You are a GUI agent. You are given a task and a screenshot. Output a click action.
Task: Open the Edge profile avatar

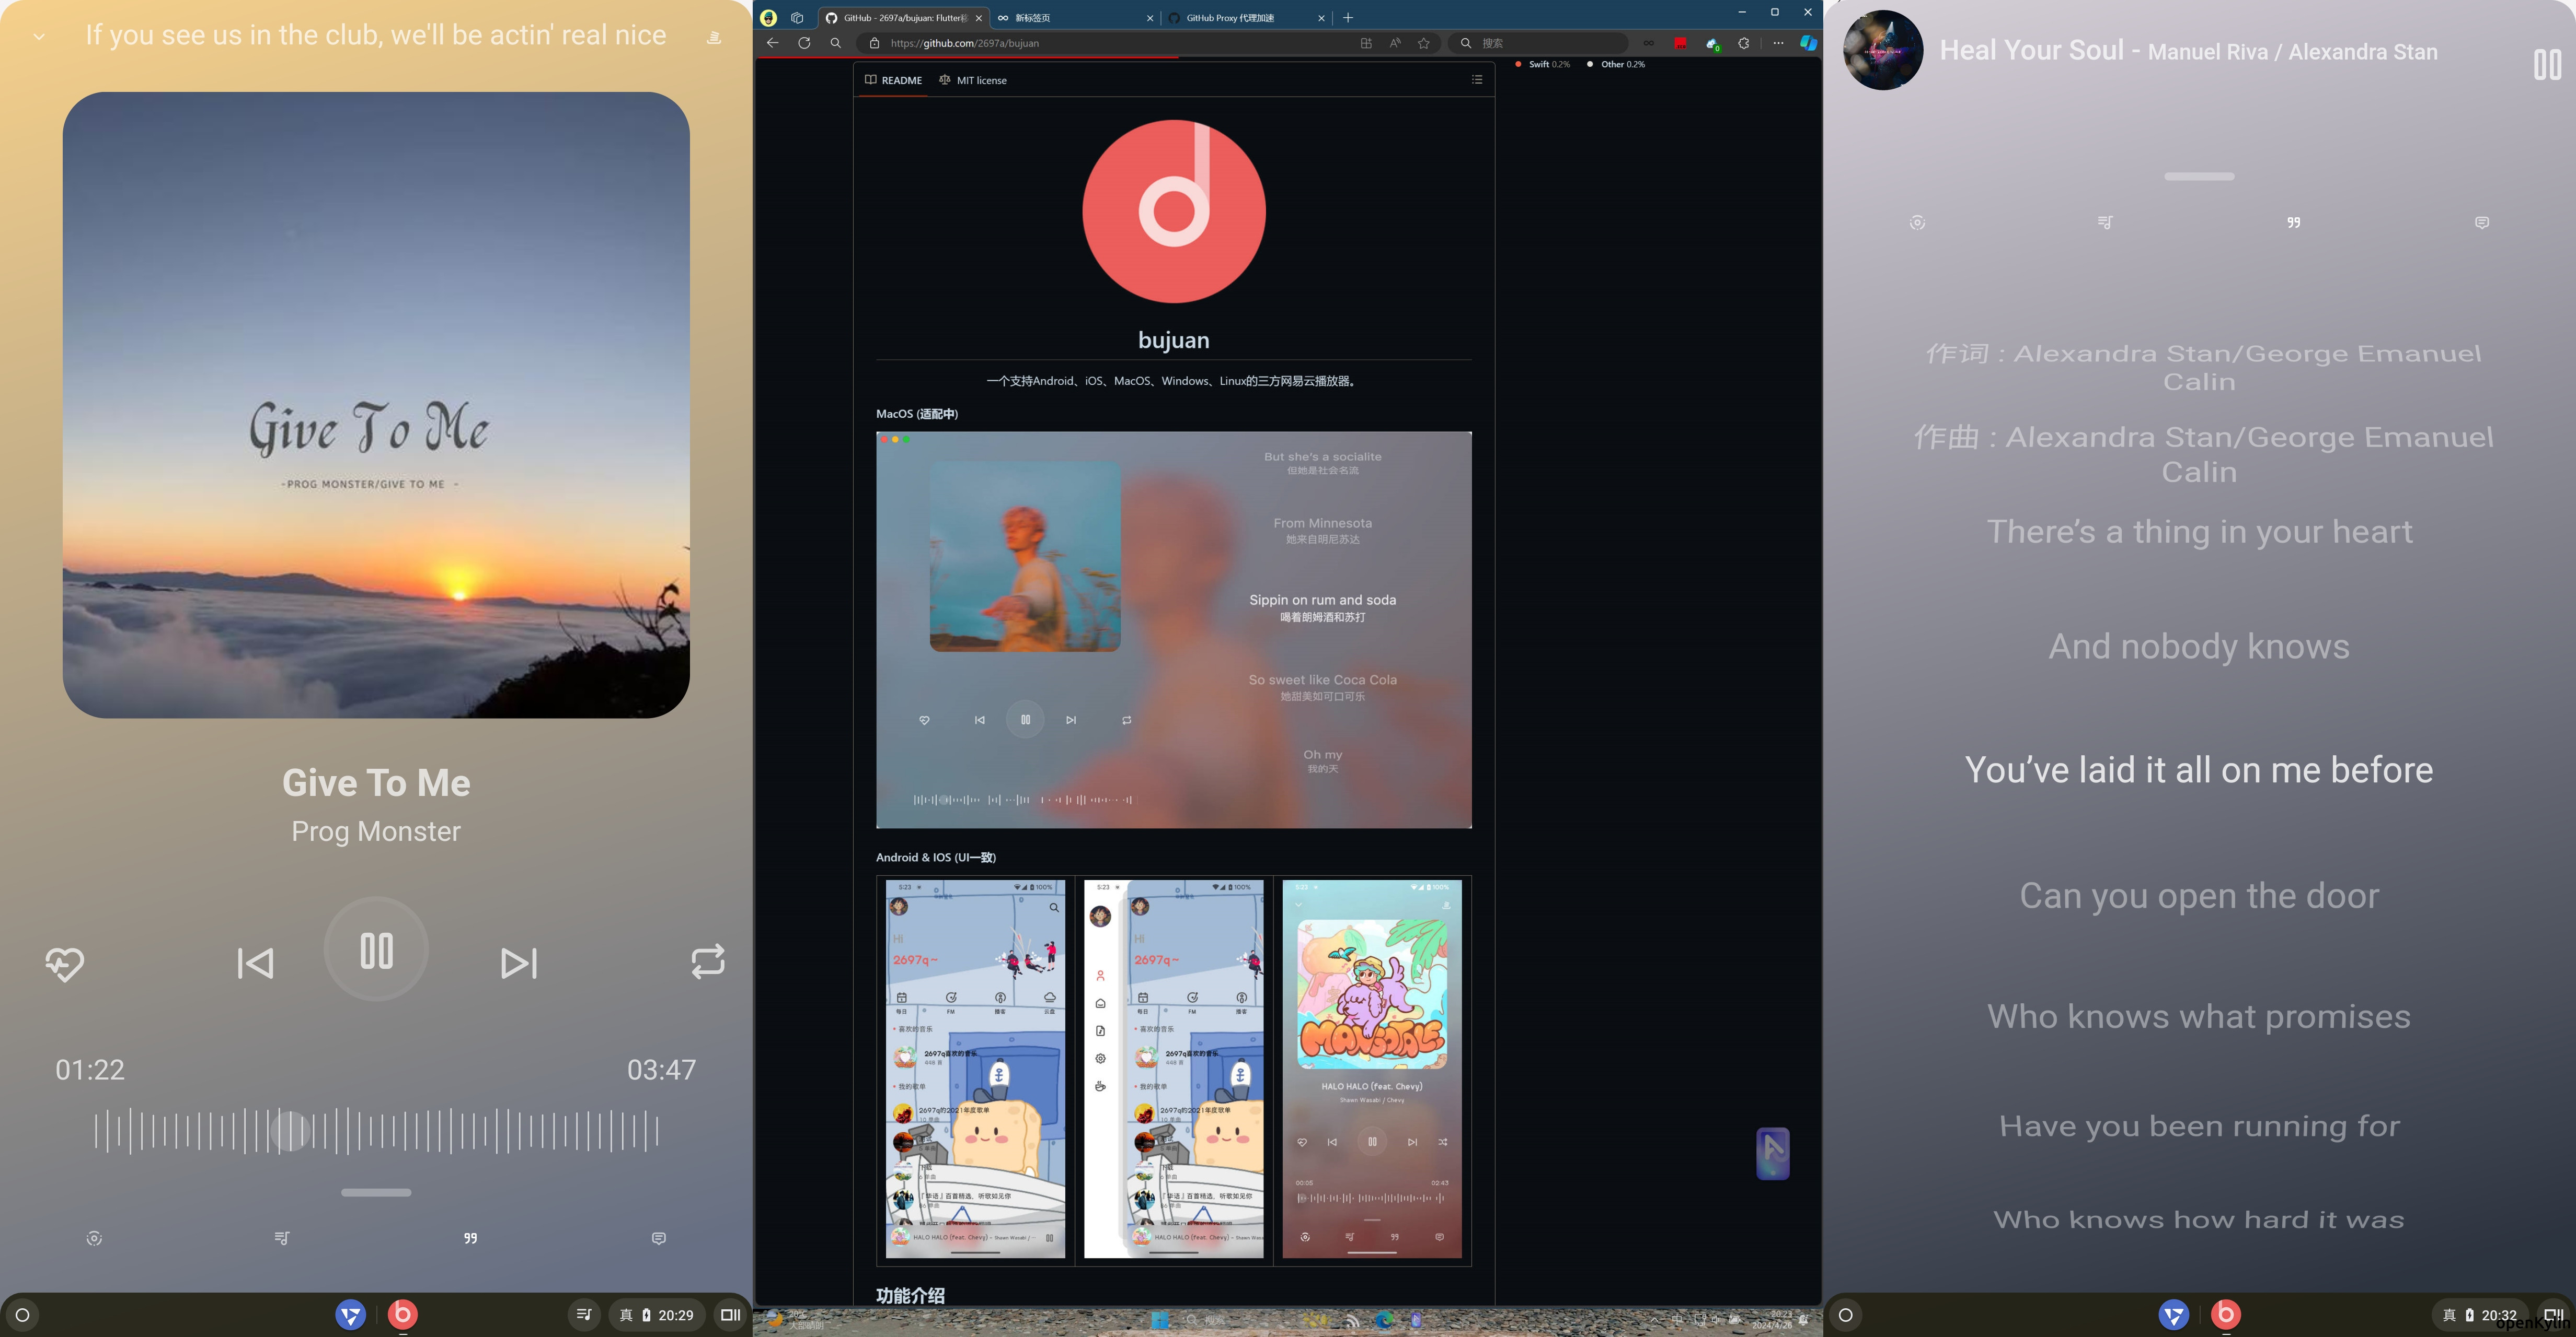click(x=768, y=17)
